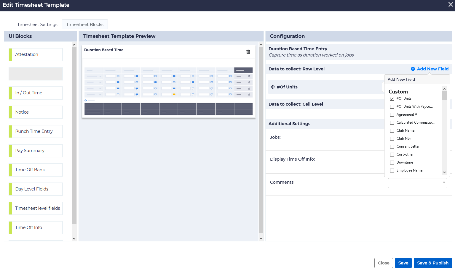455x268 pixels.
Task: Click the Custom field list scrollbar thumb
Action: click(x=444, y=96)
